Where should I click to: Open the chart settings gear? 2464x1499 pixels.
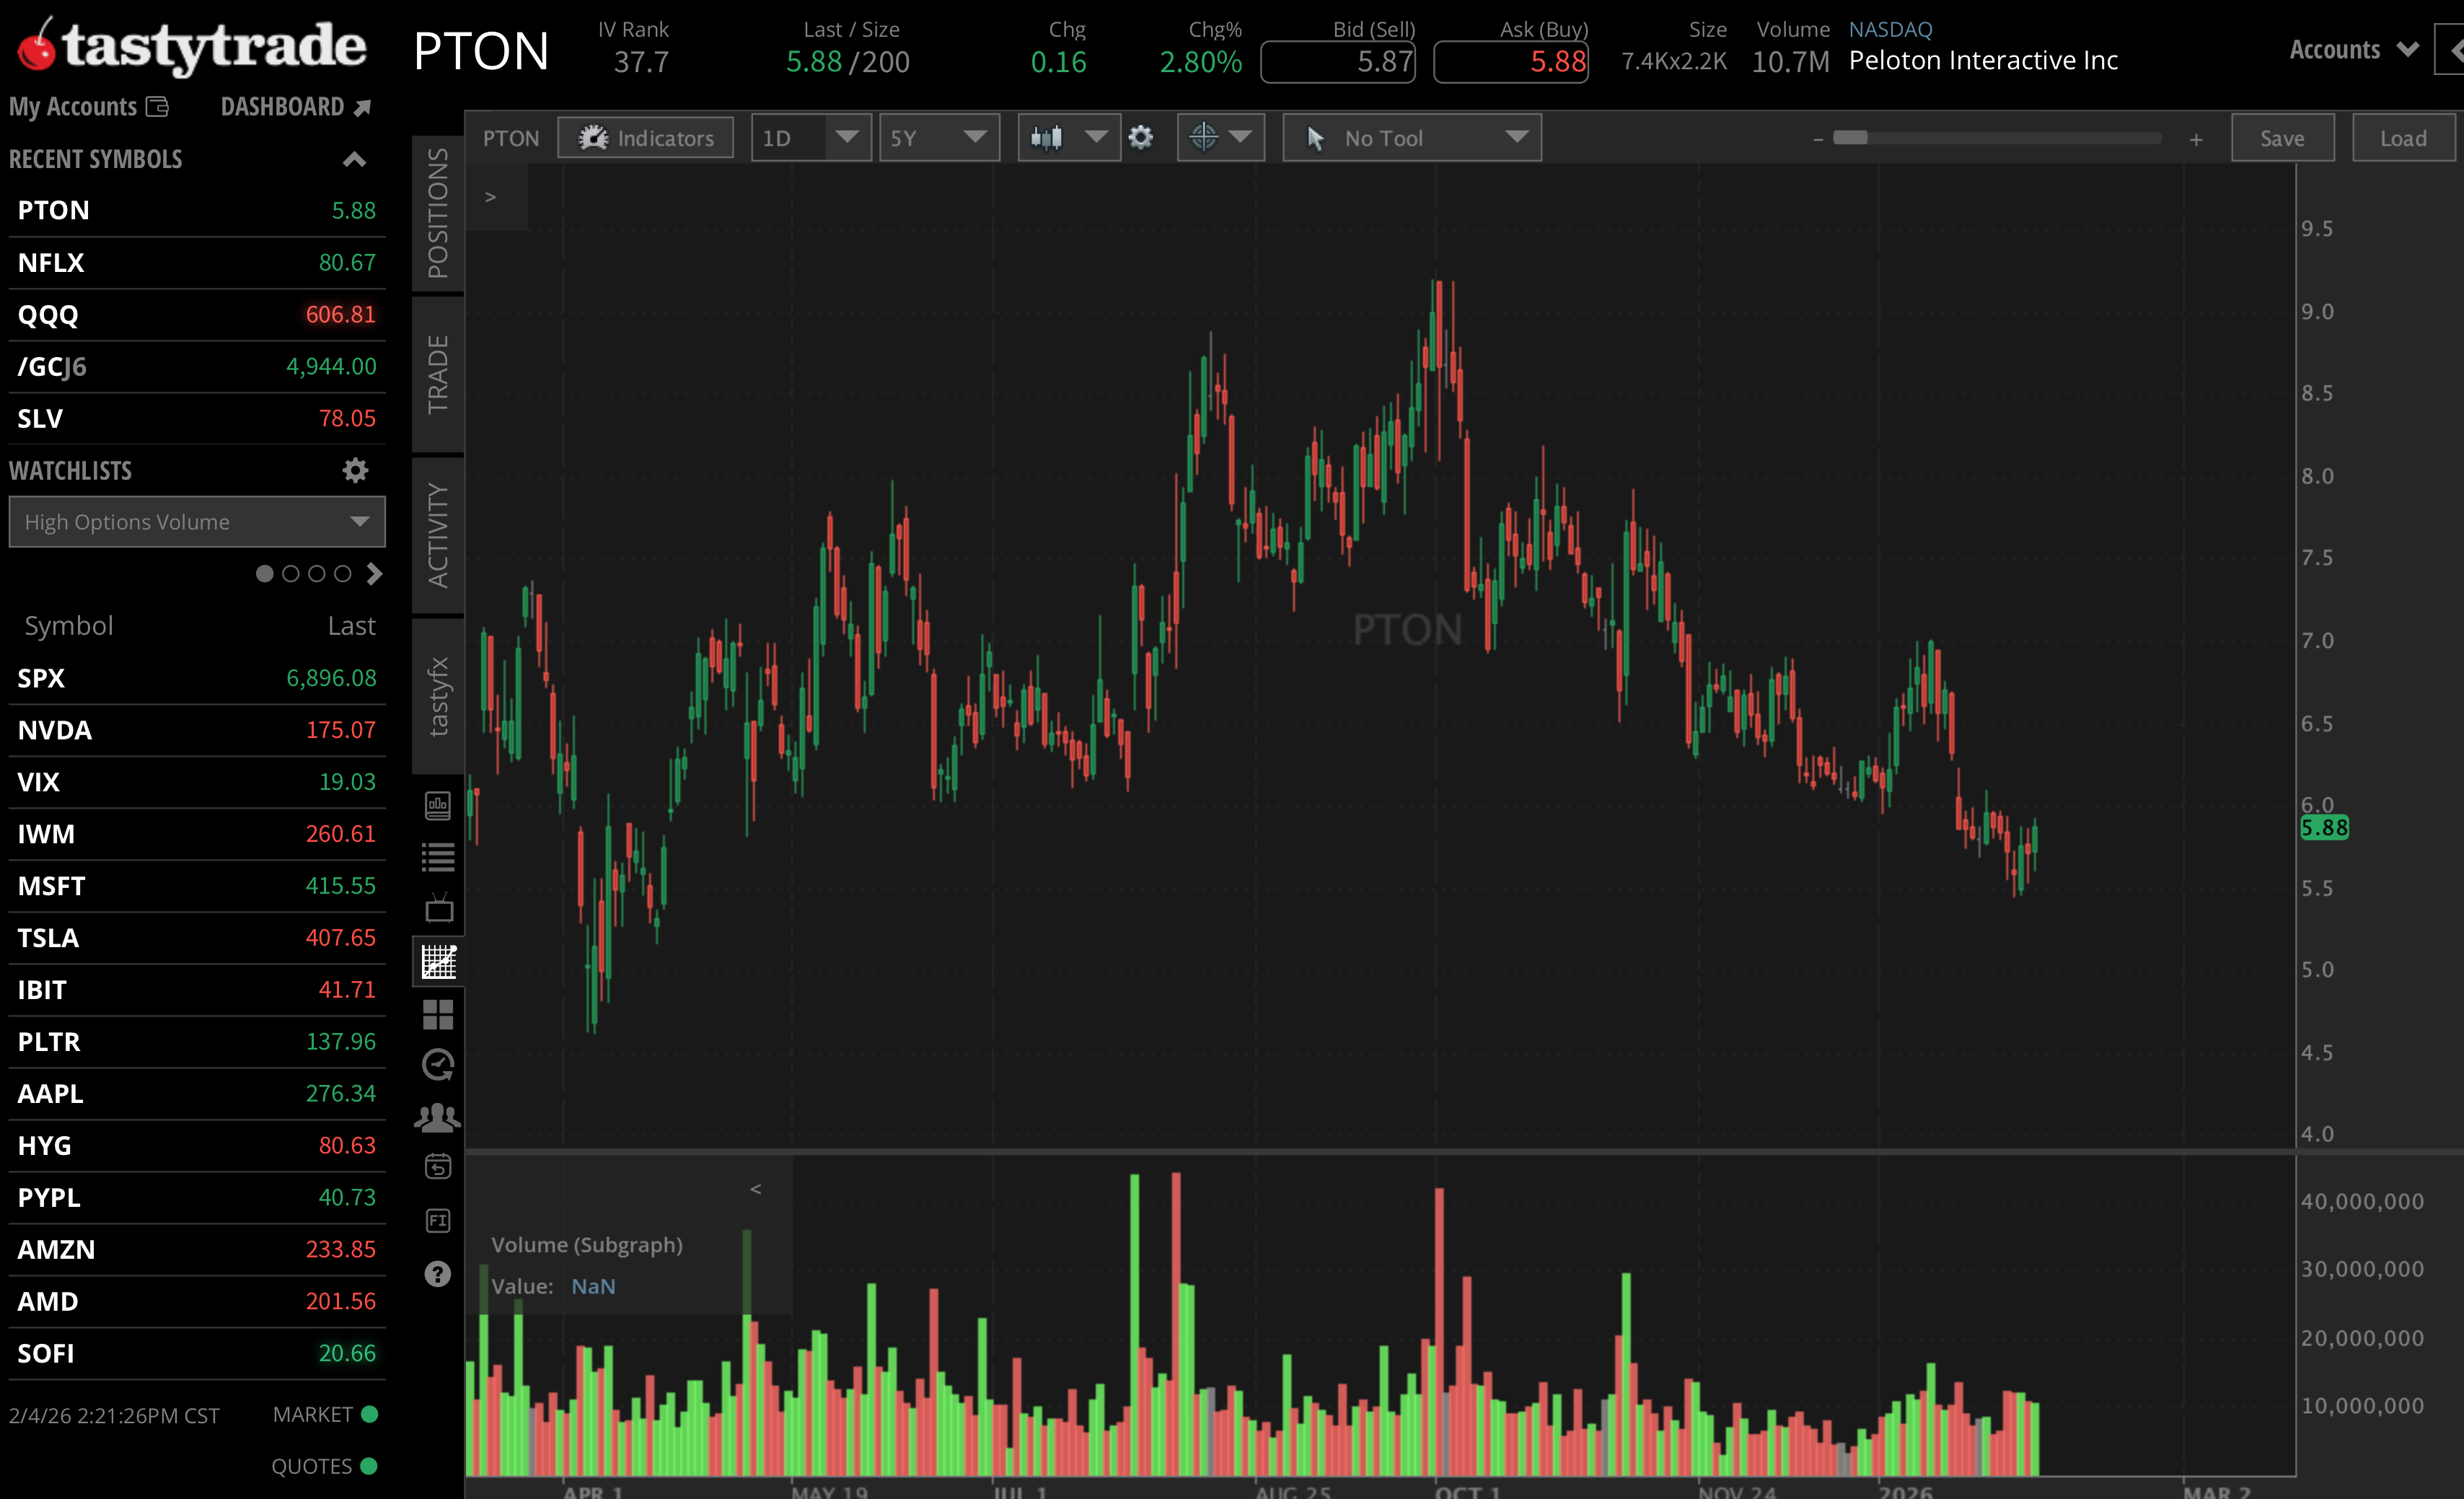pyautogui.click(x=1141, y=137)
